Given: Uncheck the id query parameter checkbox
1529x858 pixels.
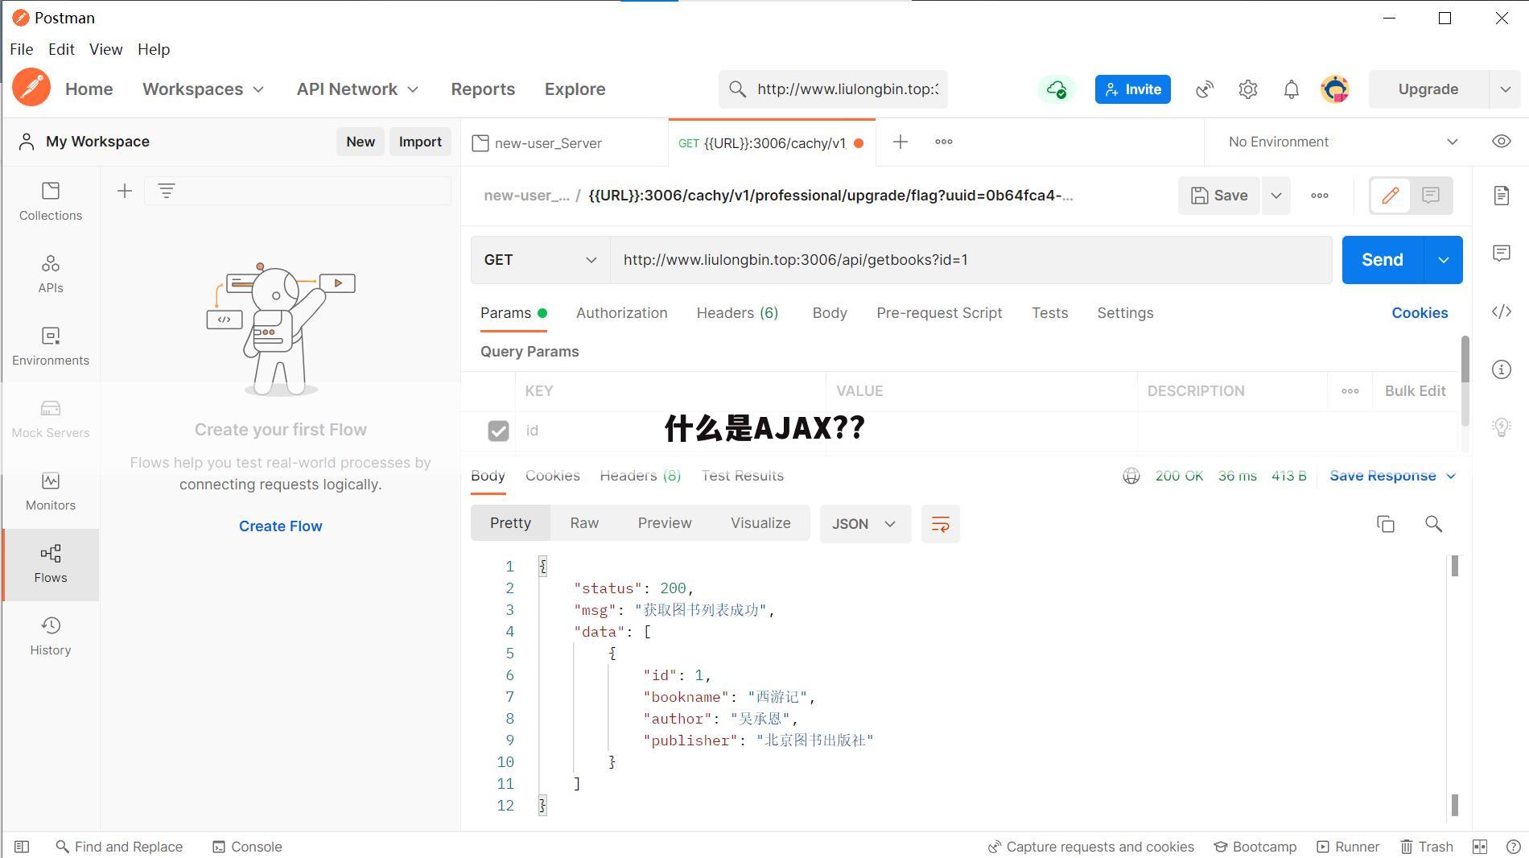Looking at the screenshot, I should click(498, 431).
